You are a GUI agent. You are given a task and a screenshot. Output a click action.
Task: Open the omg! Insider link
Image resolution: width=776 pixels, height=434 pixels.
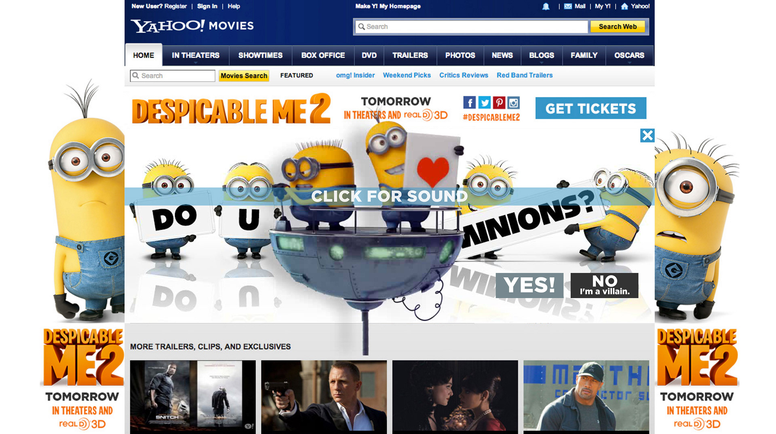[x=355, y=75]
